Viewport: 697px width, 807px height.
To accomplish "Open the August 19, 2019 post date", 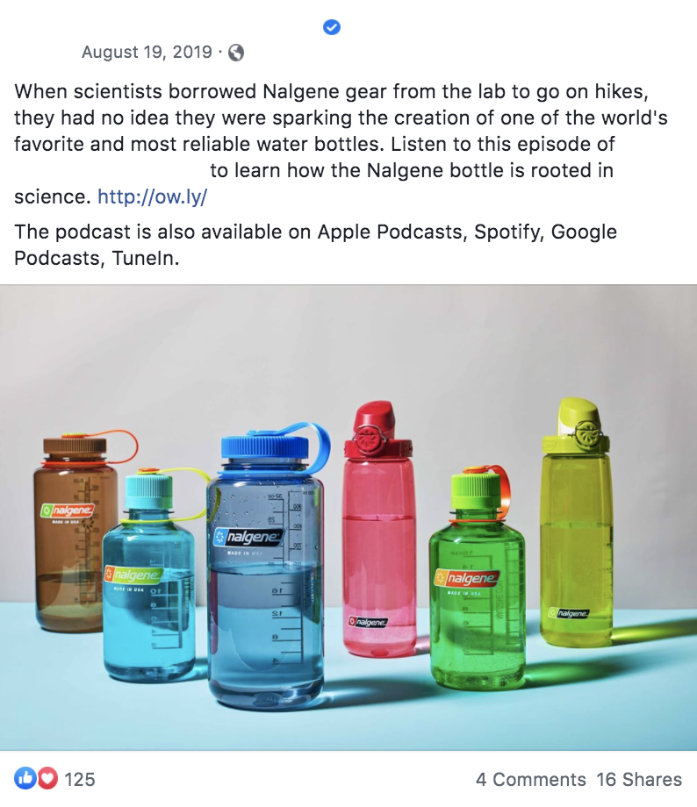I will (147, 52).
